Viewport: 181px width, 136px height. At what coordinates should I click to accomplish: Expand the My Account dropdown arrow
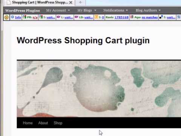point(69,10)
